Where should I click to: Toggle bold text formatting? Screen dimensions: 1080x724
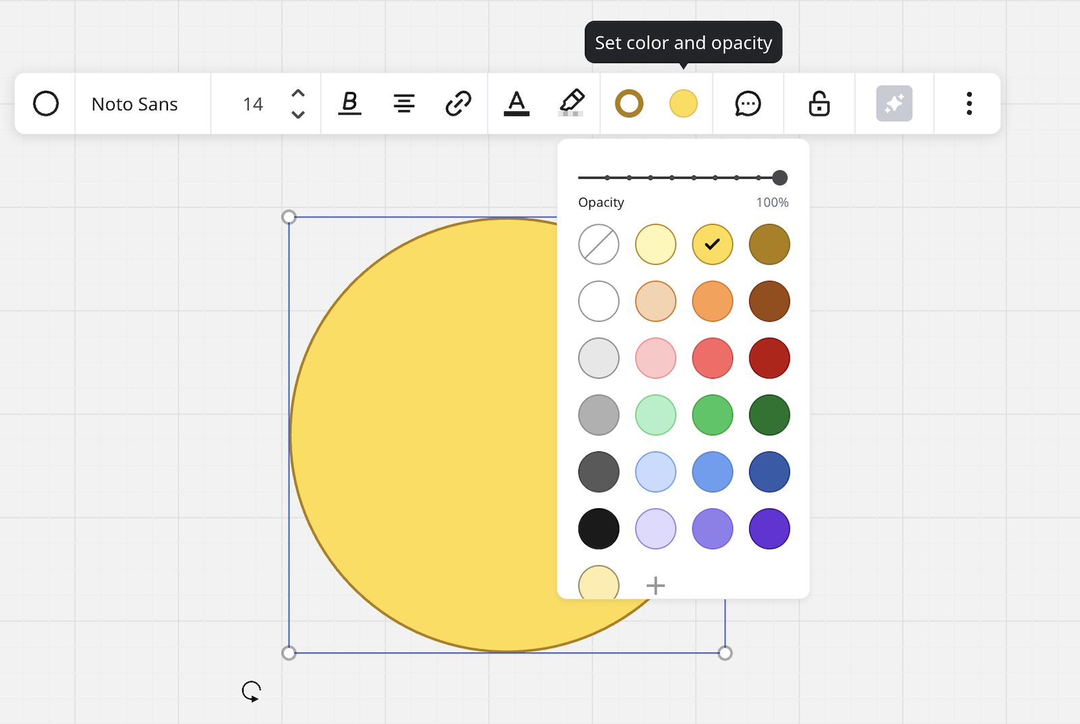click(x=349, y=104)
